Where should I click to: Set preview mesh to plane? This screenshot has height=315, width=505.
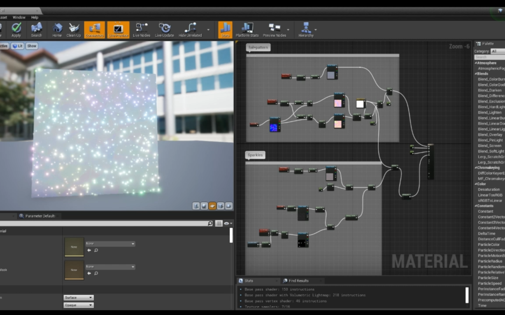[212, 206]
